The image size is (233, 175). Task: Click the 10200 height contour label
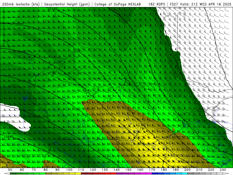pos(18,24)
